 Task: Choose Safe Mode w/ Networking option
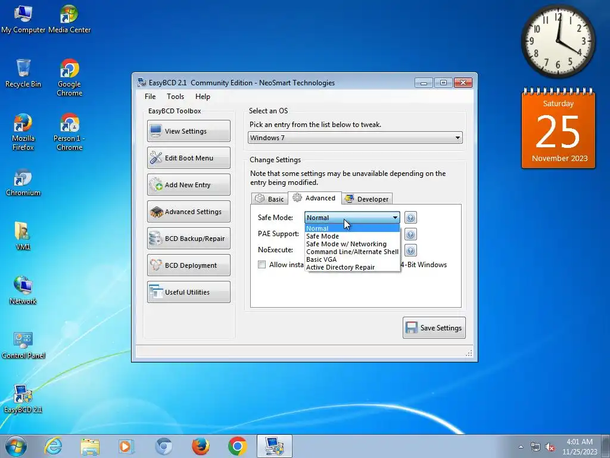(x=352, y=244)
